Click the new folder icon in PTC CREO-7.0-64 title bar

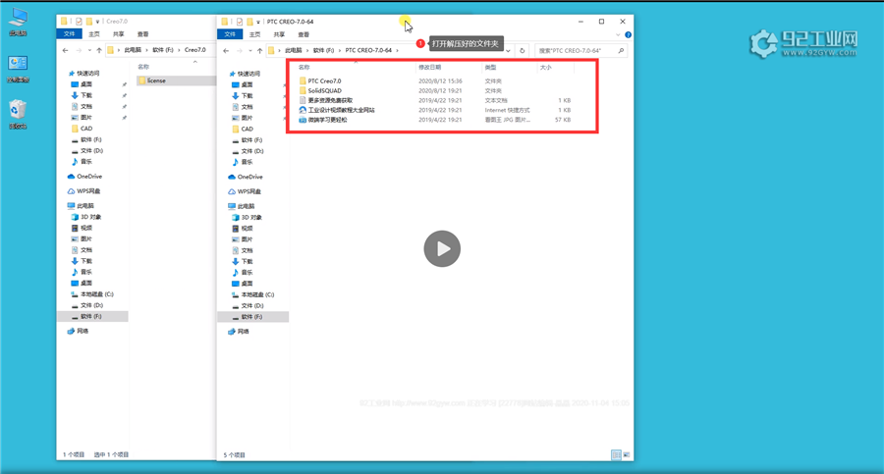pyautogui.click(x=249, y=22)
